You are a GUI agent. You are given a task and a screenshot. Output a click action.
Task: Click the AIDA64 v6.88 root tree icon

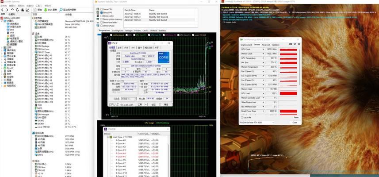(x=2, y=18)
